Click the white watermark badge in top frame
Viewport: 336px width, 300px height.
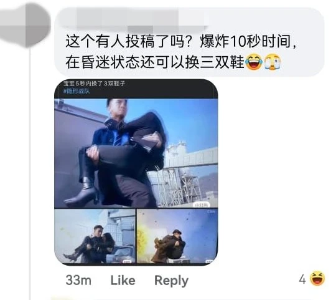click(x=202, y=205)
